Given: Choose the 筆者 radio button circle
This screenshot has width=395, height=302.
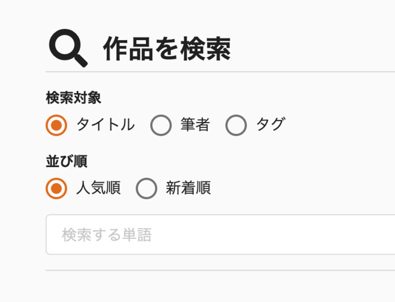Looking at the screenshot, I should pyautogui.click(x=161, y=125).
